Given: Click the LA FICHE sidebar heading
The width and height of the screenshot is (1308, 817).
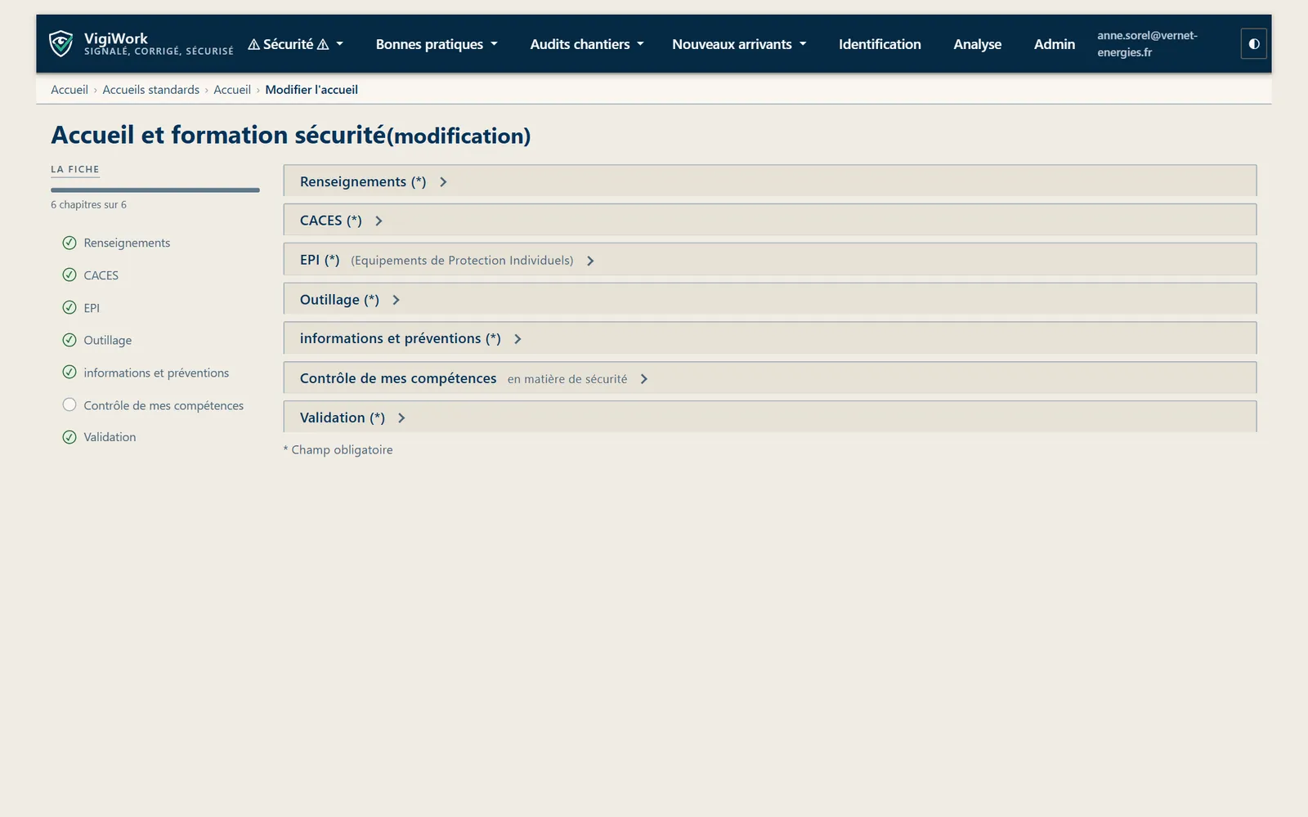Looking at the screenshot, I should [x=75, y=169].
